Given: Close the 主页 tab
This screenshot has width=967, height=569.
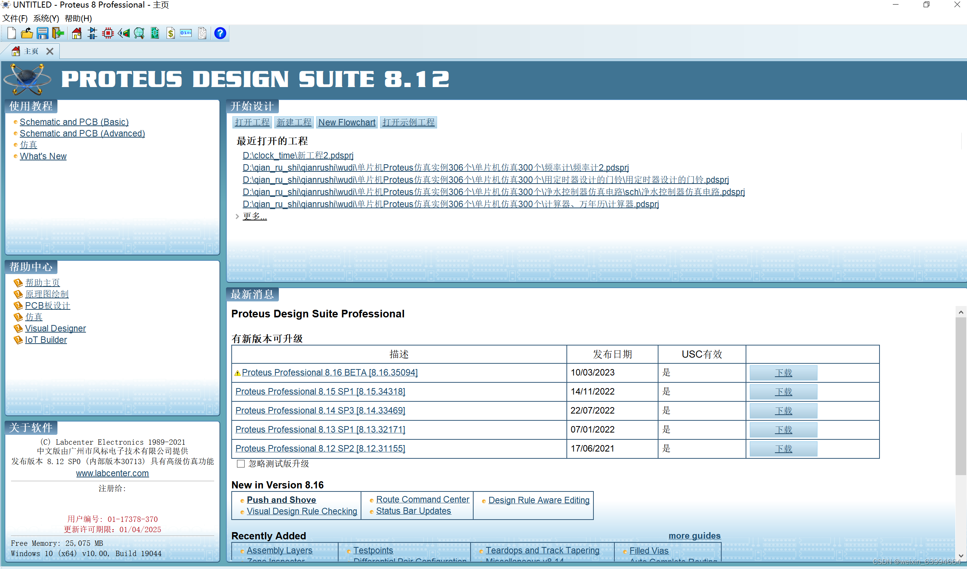Looking at the screenshot, I should click(x=50, y=51).
